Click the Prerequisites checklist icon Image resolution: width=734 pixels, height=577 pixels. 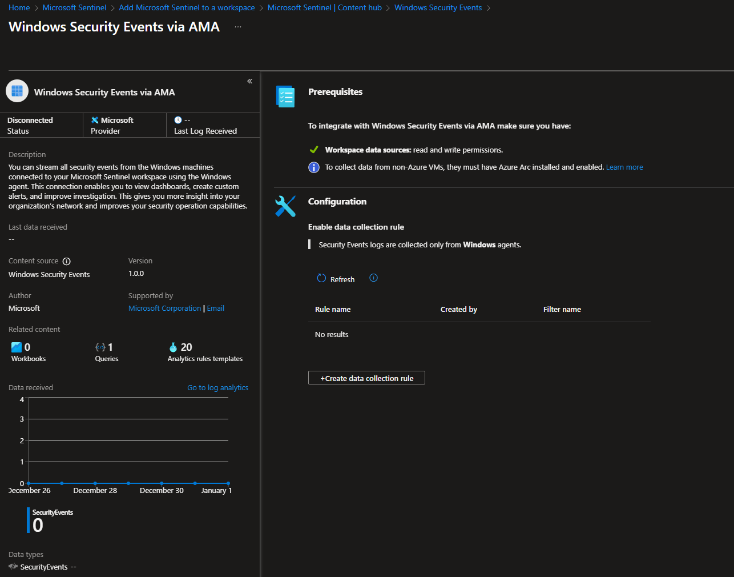pos(285,97)
